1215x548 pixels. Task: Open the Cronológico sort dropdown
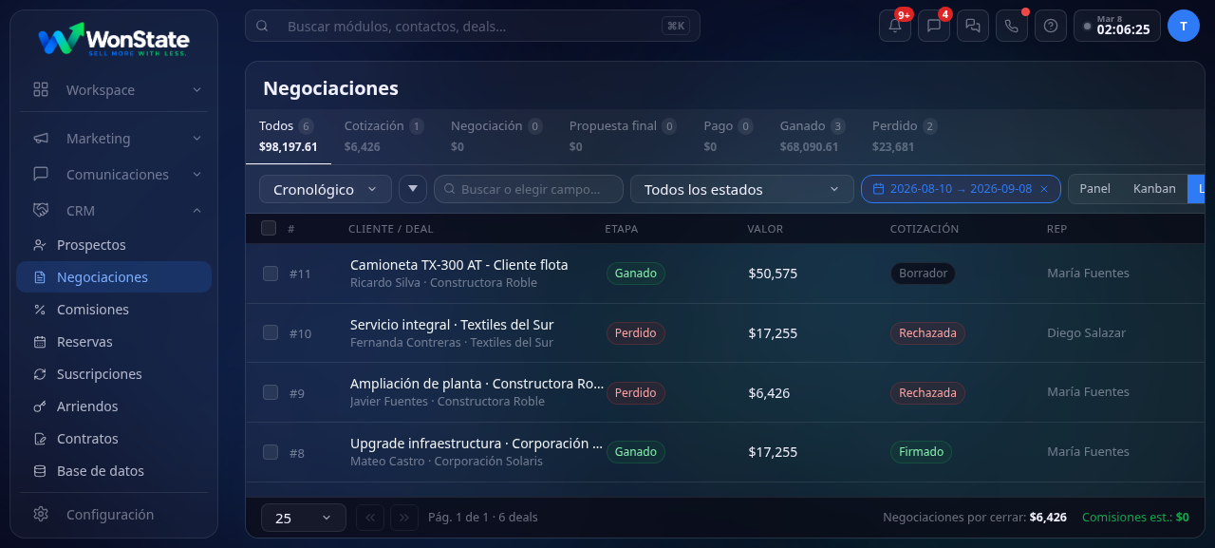pos(326,189)
